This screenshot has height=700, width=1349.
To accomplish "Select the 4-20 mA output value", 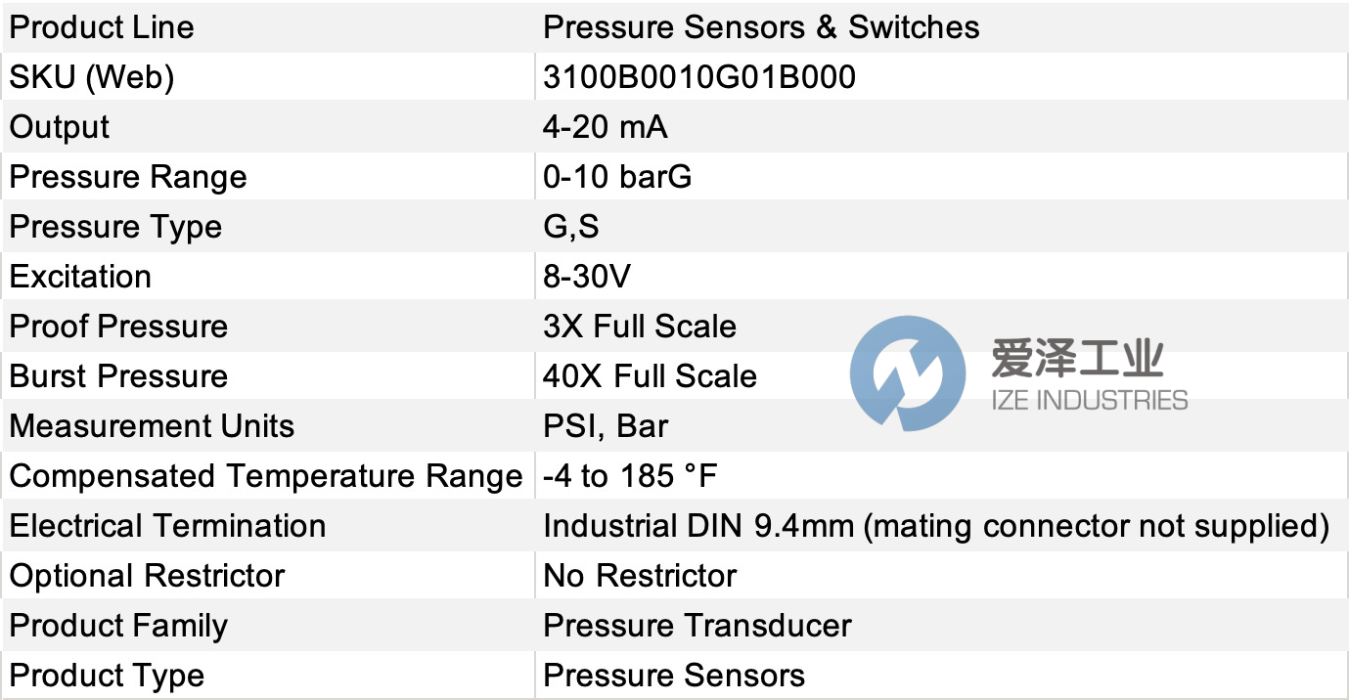I will [x=606, y=127].
